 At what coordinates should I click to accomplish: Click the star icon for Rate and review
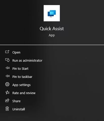pyautogui.click(x=7, y=92)
